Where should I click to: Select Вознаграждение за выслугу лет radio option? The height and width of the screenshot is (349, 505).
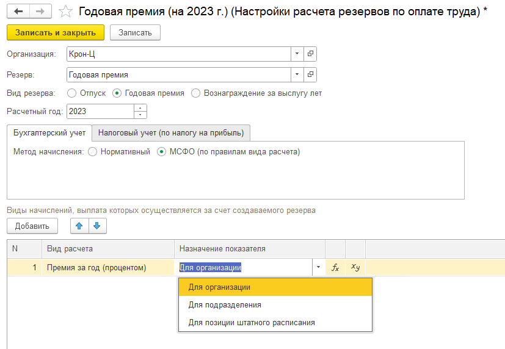(x=195, y=93)
